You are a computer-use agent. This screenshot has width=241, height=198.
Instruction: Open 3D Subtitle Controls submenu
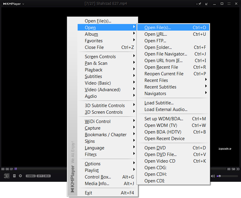107,106
